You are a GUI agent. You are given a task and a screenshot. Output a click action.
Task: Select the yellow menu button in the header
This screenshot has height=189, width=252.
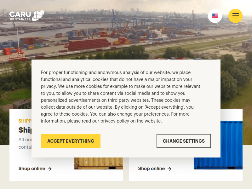pyautogui.click(x=235, y=16)
